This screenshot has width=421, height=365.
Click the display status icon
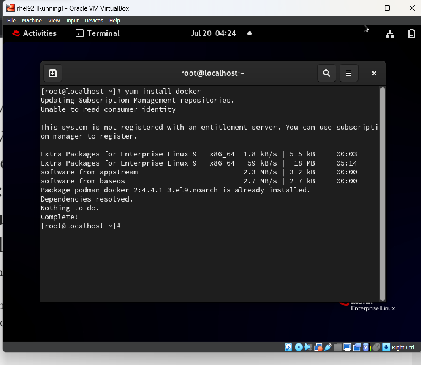pyautogui.click(x=347, y=347)
